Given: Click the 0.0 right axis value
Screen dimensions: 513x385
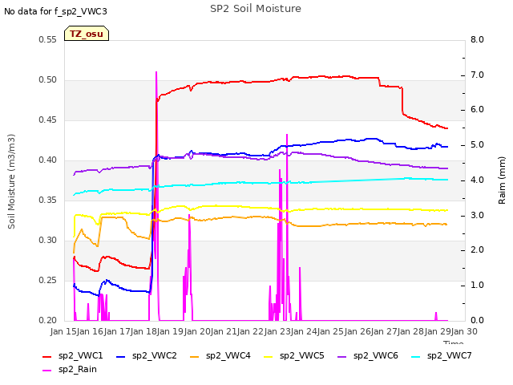Looking at the screenshot, I should pyautogui.click(x=478, y=321).
